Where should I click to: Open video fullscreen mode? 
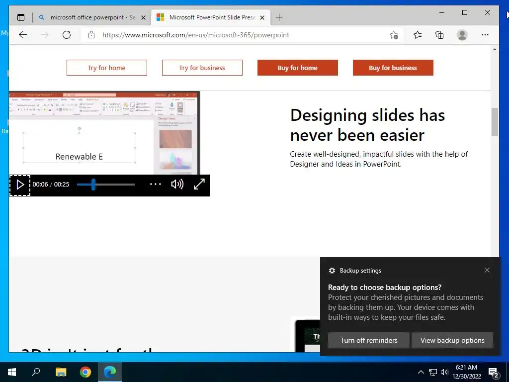199,184
